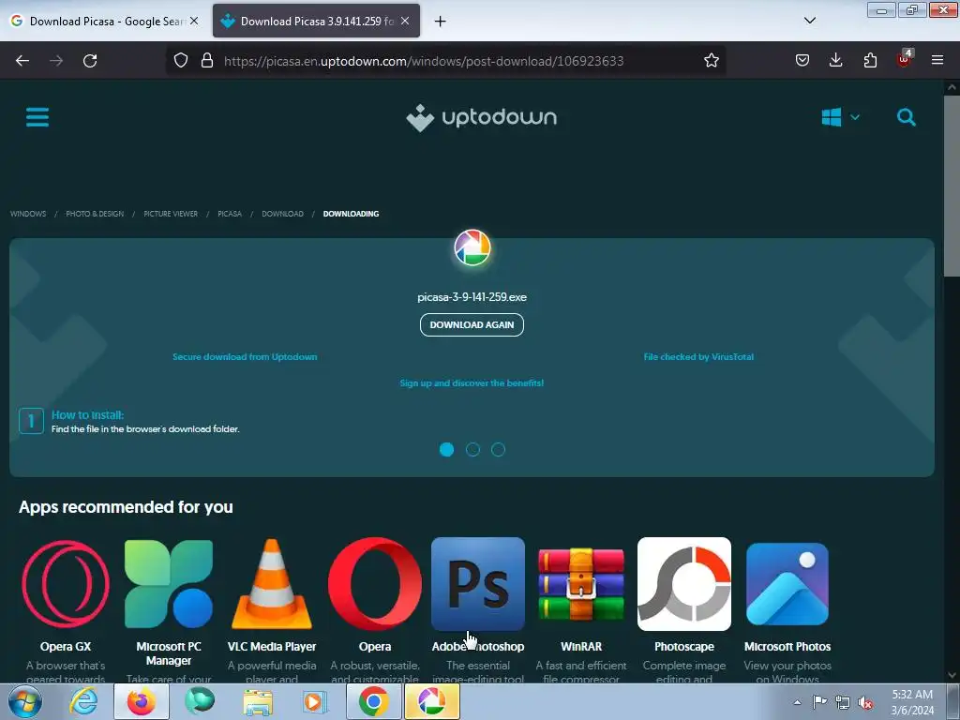Launch Internet Explorer from the taskbar
The width and height of the screenshot is (960, 720).
(x=83, y=701)
